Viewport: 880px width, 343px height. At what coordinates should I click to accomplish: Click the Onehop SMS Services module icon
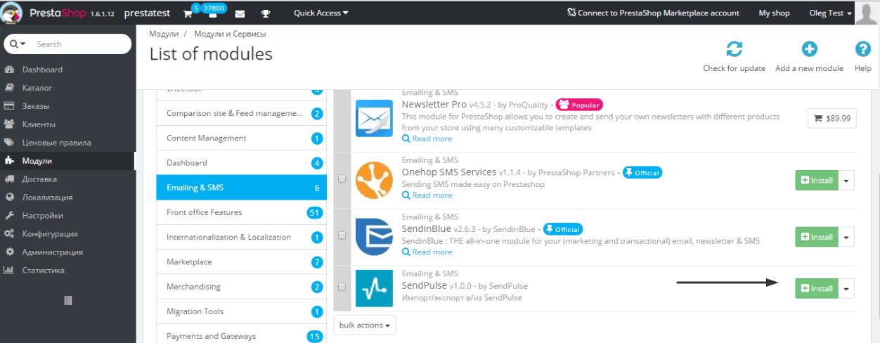[374, 180]
